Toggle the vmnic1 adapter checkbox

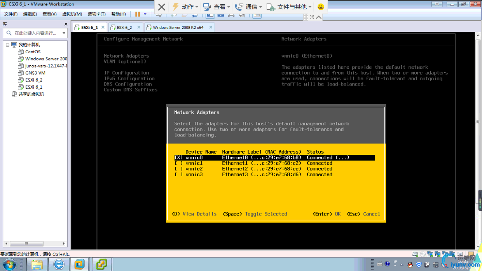point(179,163)
